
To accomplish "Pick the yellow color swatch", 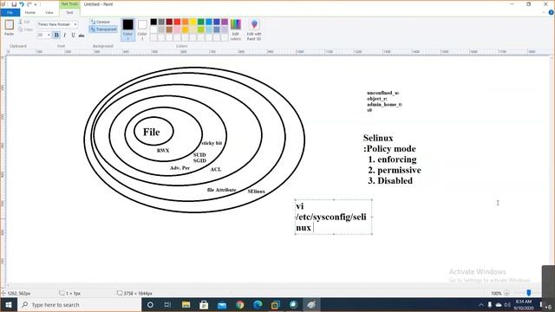I will 193,22.
